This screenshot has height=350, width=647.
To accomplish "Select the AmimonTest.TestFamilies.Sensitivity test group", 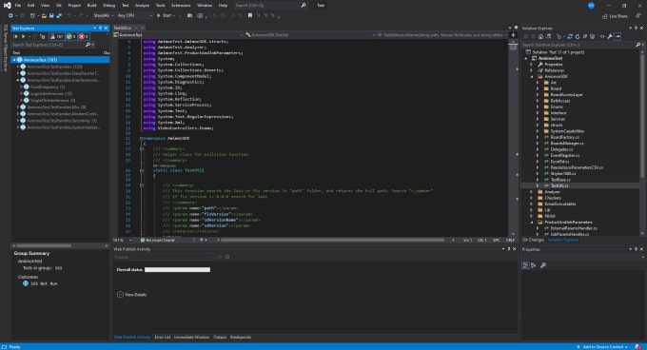I will (x=62, y=121).
